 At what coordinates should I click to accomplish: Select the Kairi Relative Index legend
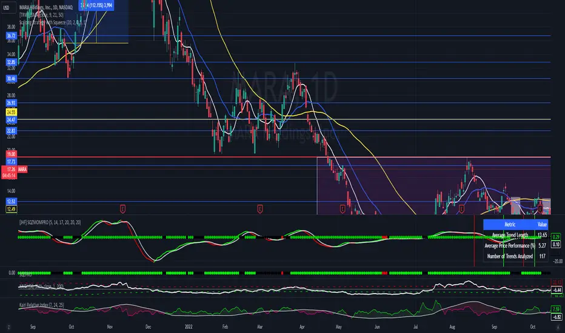[42, 305]
